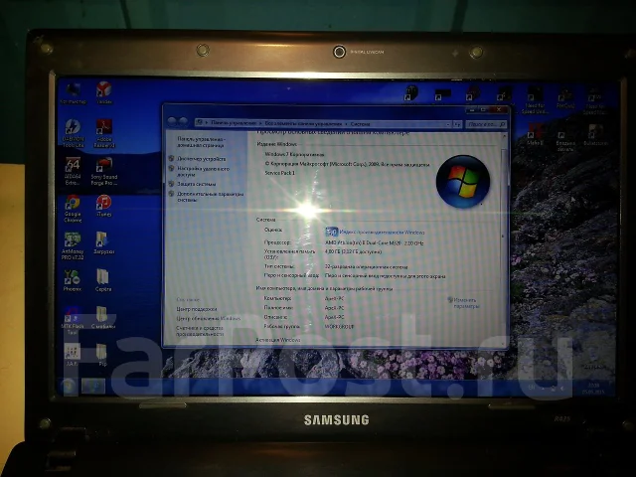Select Изменить параметры link for computer name

(x=466, y=303)
